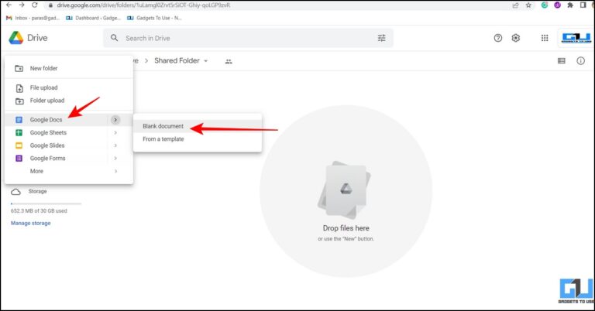Expand the Google Docs submenu arrow
Image resolution: width=595 pixels, height=311 pixels.
click(115, 120)
